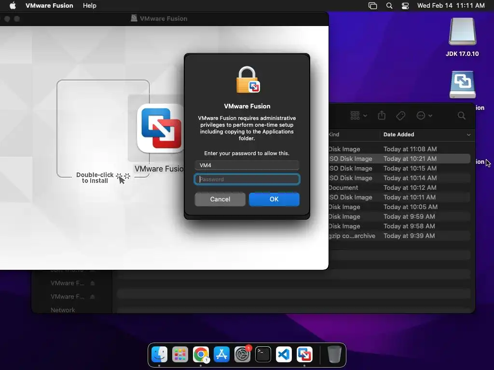The image size is (494, 370).
Task: Click the Tags icon in Finder toolbar
Action: (400, 116)
